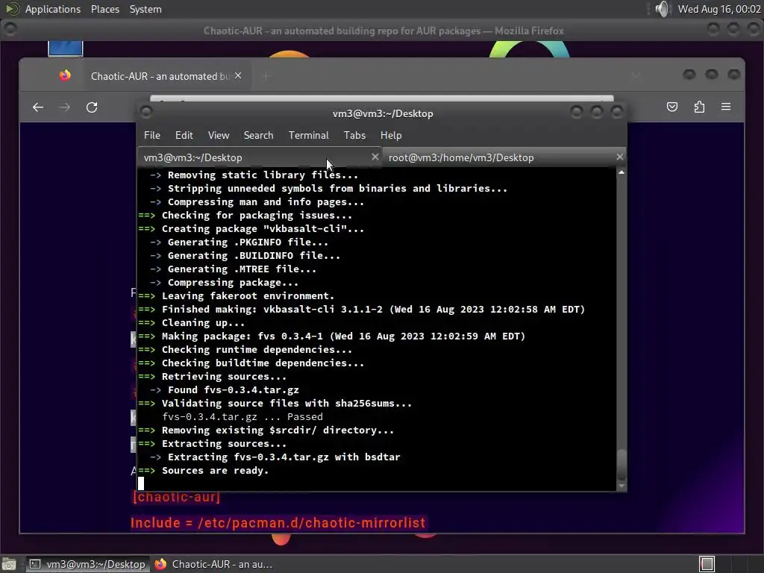The height and width of the screenshot is (573, 764).
Task: Reload the Chaotic-AUR page
Action: point(92,107)
